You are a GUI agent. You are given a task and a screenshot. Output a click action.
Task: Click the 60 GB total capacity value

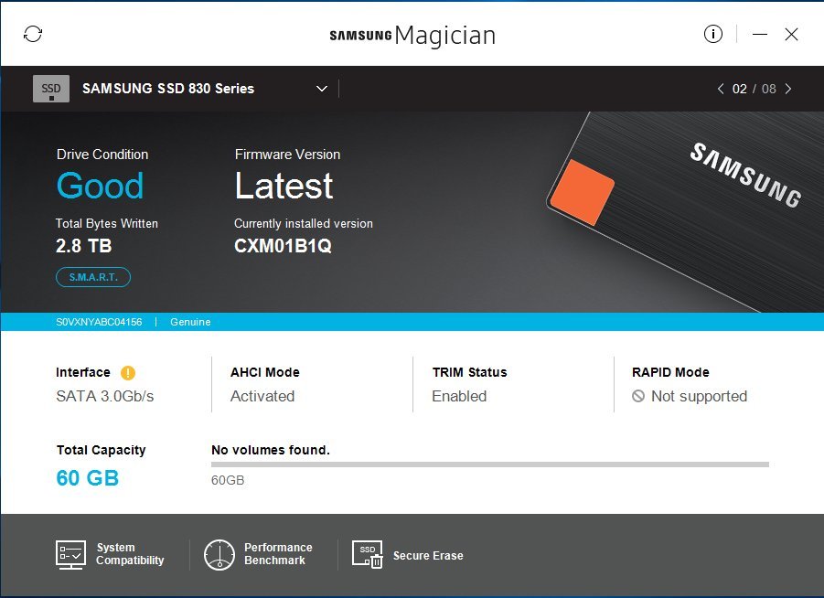(87, 477)
